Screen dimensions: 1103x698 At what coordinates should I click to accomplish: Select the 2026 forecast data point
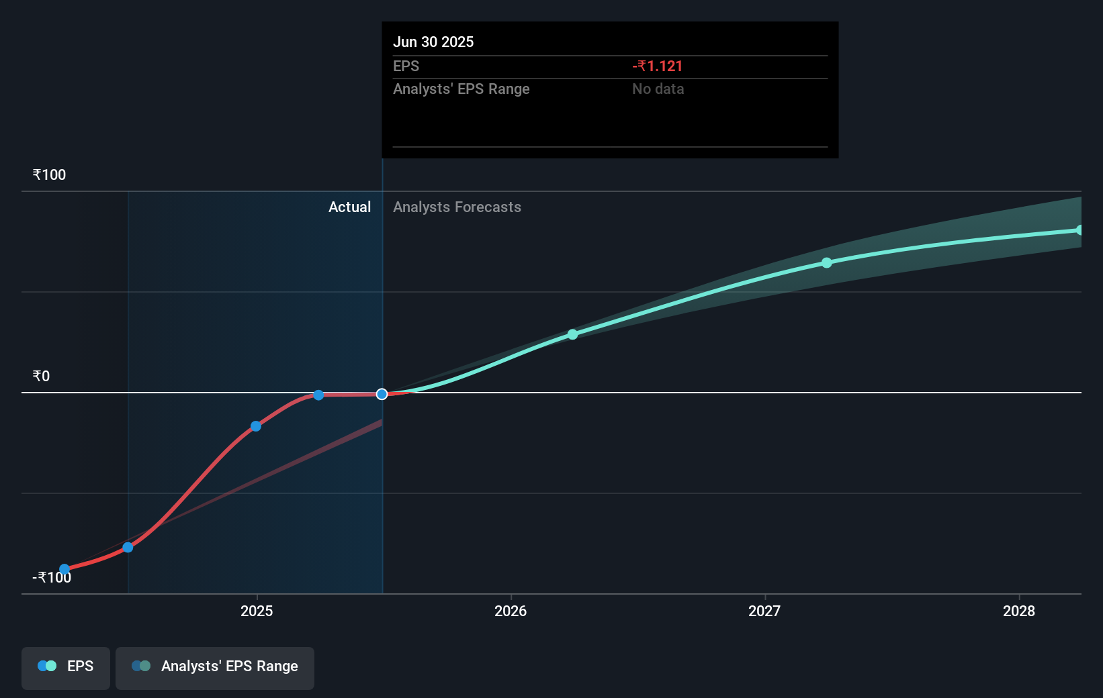tap(572, 334)
